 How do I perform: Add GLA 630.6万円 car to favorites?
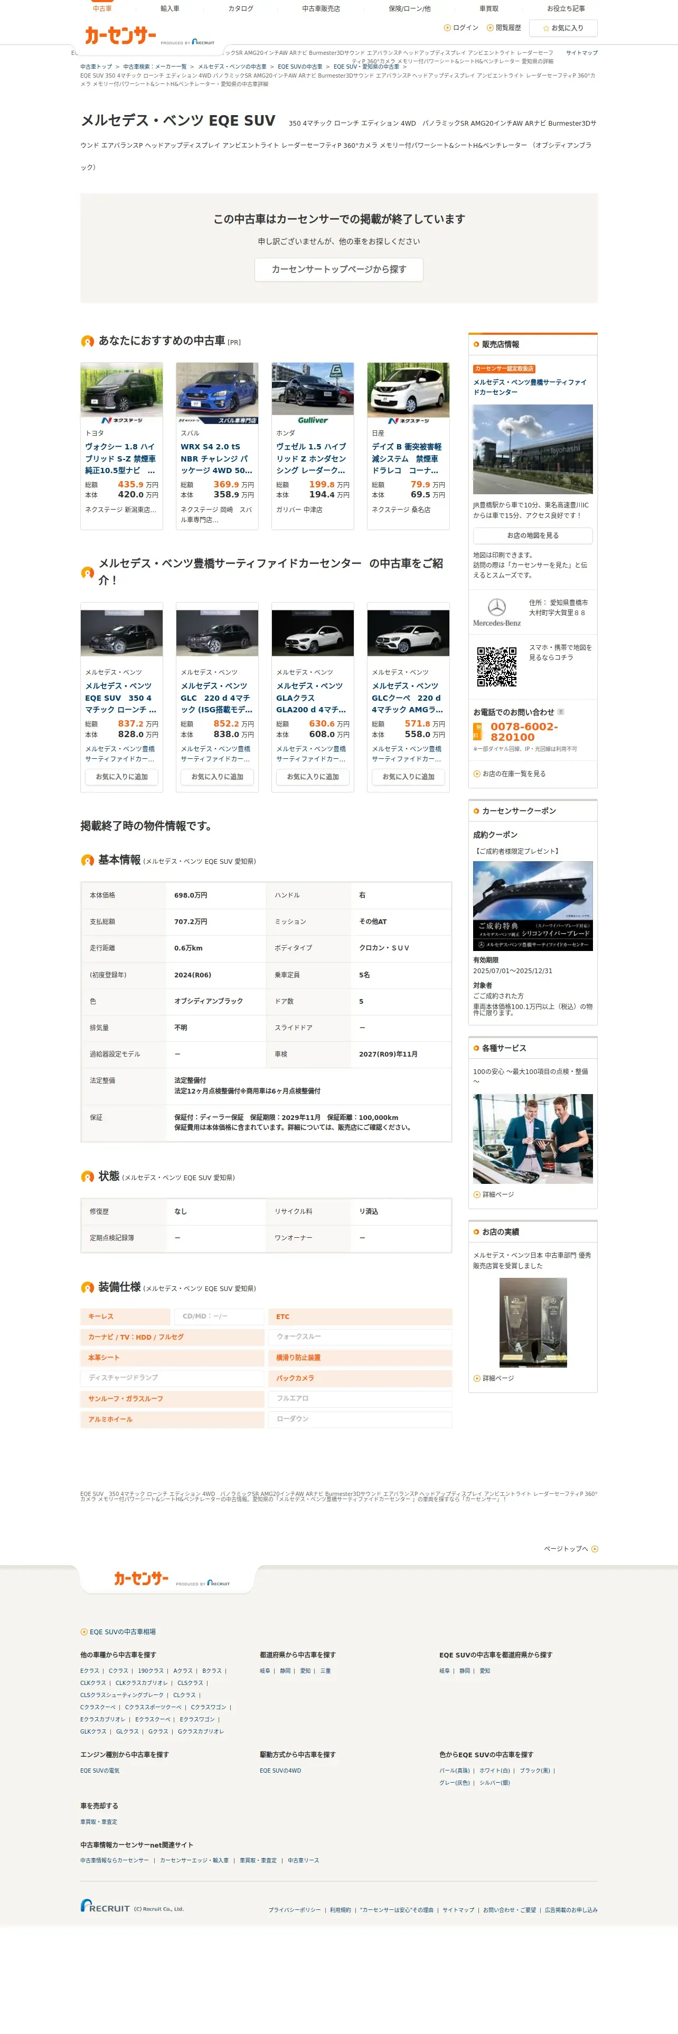click(x=313, y=777)
